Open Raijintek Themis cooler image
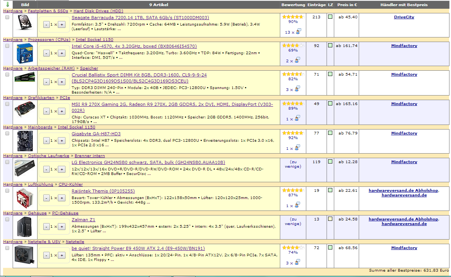This screenshot has width=451, height=277. point(25,198)
